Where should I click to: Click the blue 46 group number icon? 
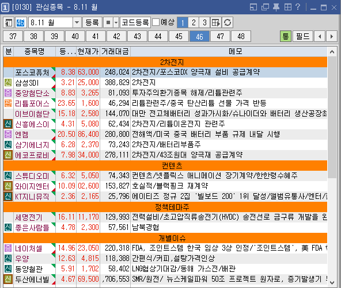(21, 22)
